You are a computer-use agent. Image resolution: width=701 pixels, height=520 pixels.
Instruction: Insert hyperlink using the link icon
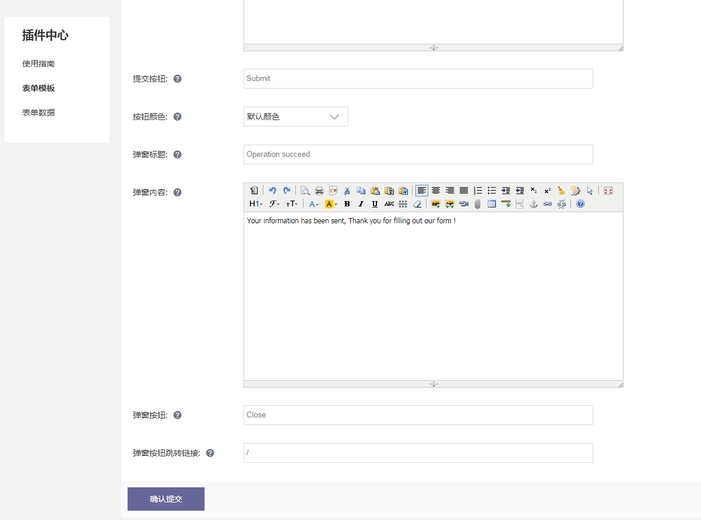tap(547, 204)
